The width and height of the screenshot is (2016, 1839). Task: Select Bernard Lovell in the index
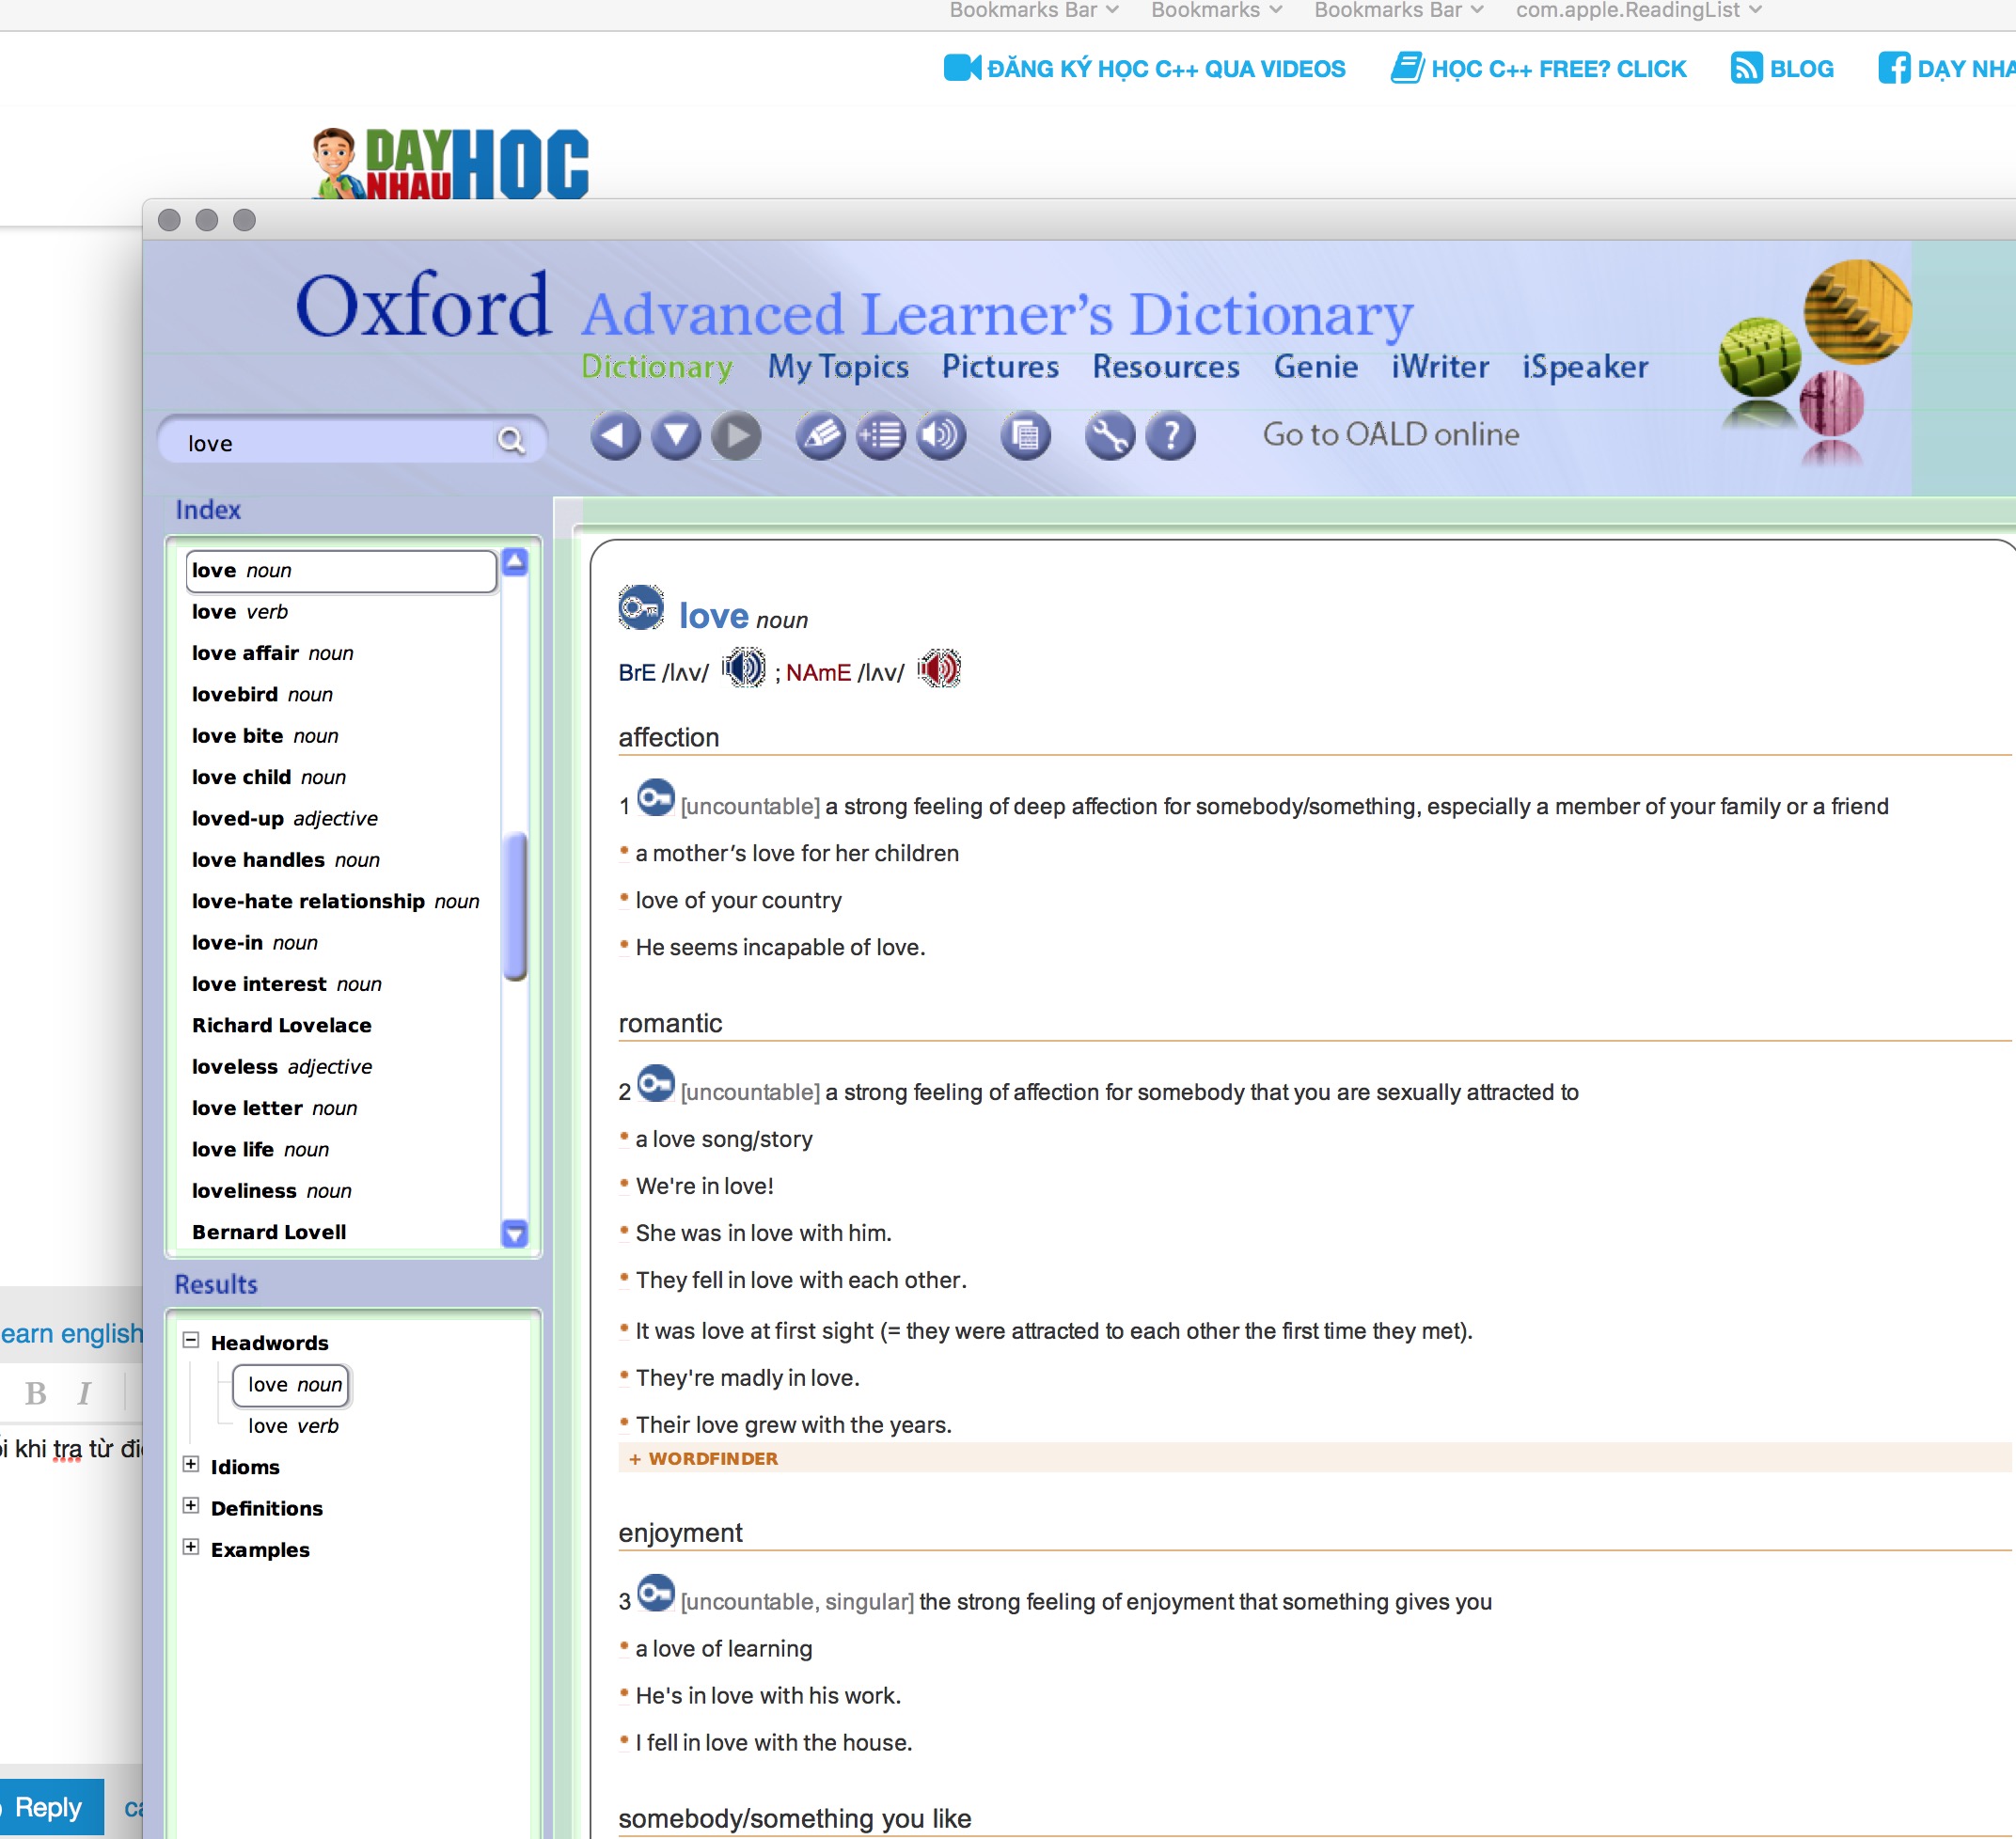point(269,1232)
